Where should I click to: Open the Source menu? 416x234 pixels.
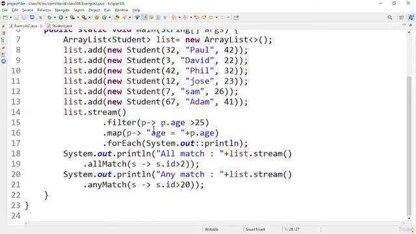click(x=27, y=10)
